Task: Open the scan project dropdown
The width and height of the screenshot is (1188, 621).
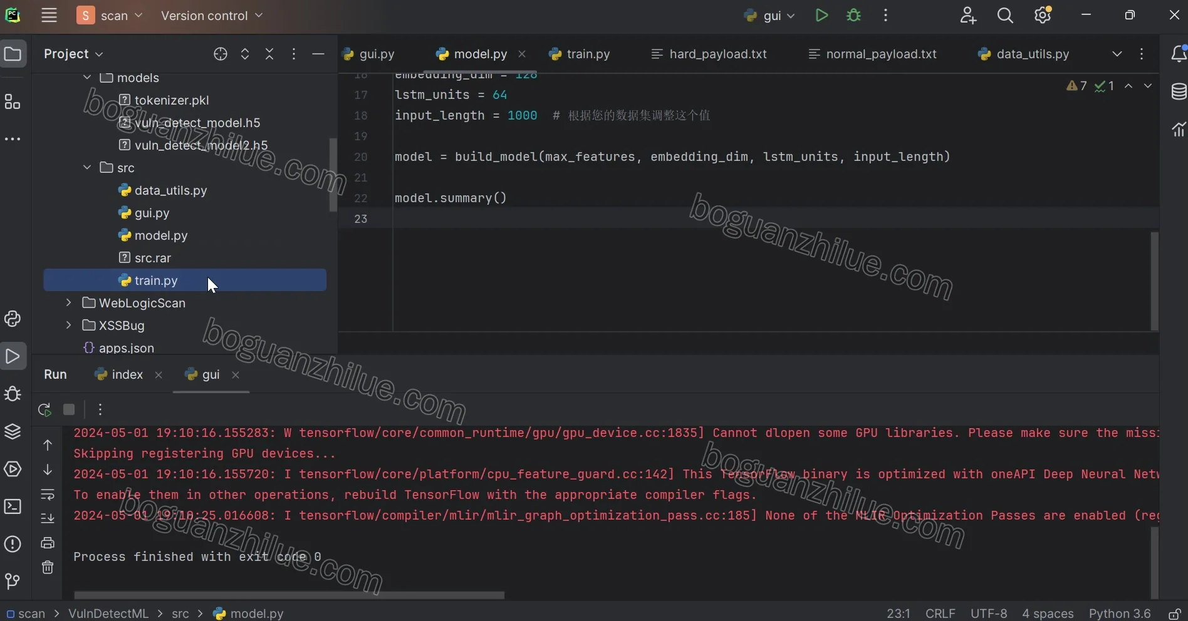Action: [110, 16]
